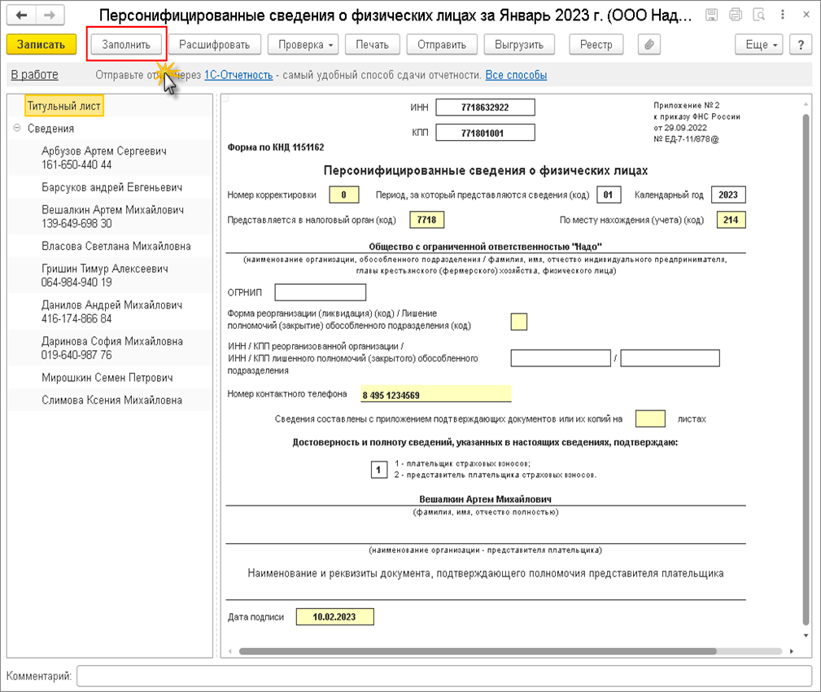The width and height of the screenshot is (821, 692).
Task: Click the Реестр button
Action: pos(596,45)
